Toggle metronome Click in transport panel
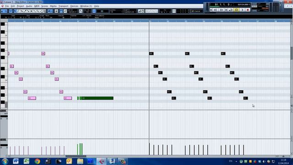This screenshot has height=165, width=293. pyautogui.click(x=255, y=4)
